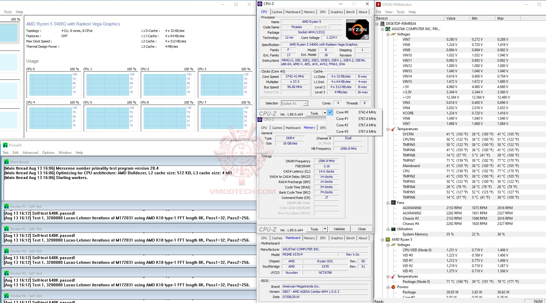Switch to SPD tab in top CPU-Z window
This screenshot has width=546, height=303.
pyautogui.click(x=323, y=12)
